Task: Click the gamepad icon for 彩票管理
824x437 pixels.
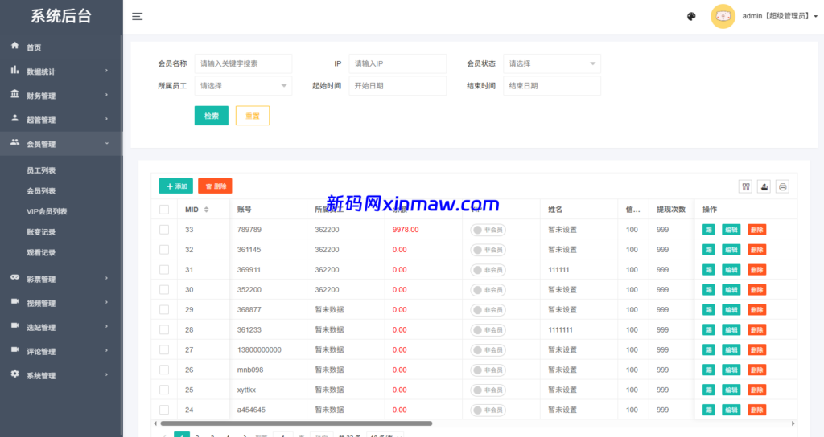Action: pyautogui.click(x=14, y=277)
